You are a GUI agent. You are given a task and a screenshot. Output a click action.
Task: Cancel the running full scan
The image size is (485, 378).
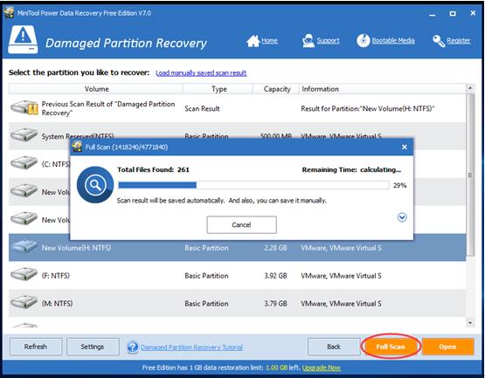tap(241, 224)
